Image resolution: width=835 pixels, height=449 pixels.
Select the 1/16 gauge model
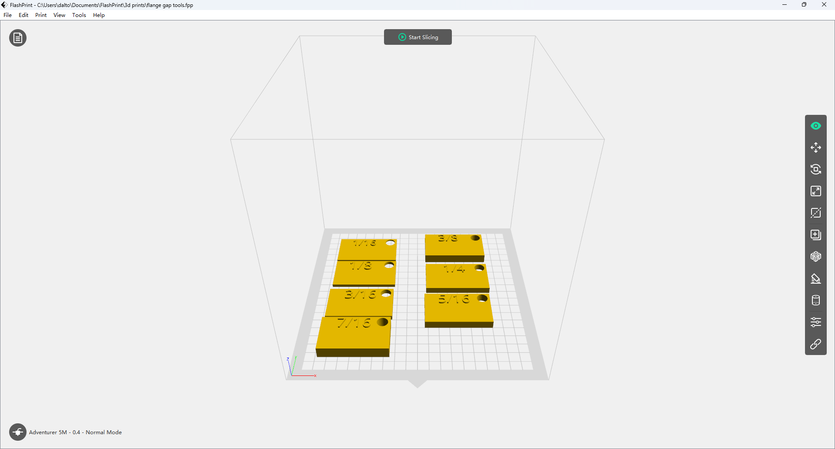click(x=367, y=249)
